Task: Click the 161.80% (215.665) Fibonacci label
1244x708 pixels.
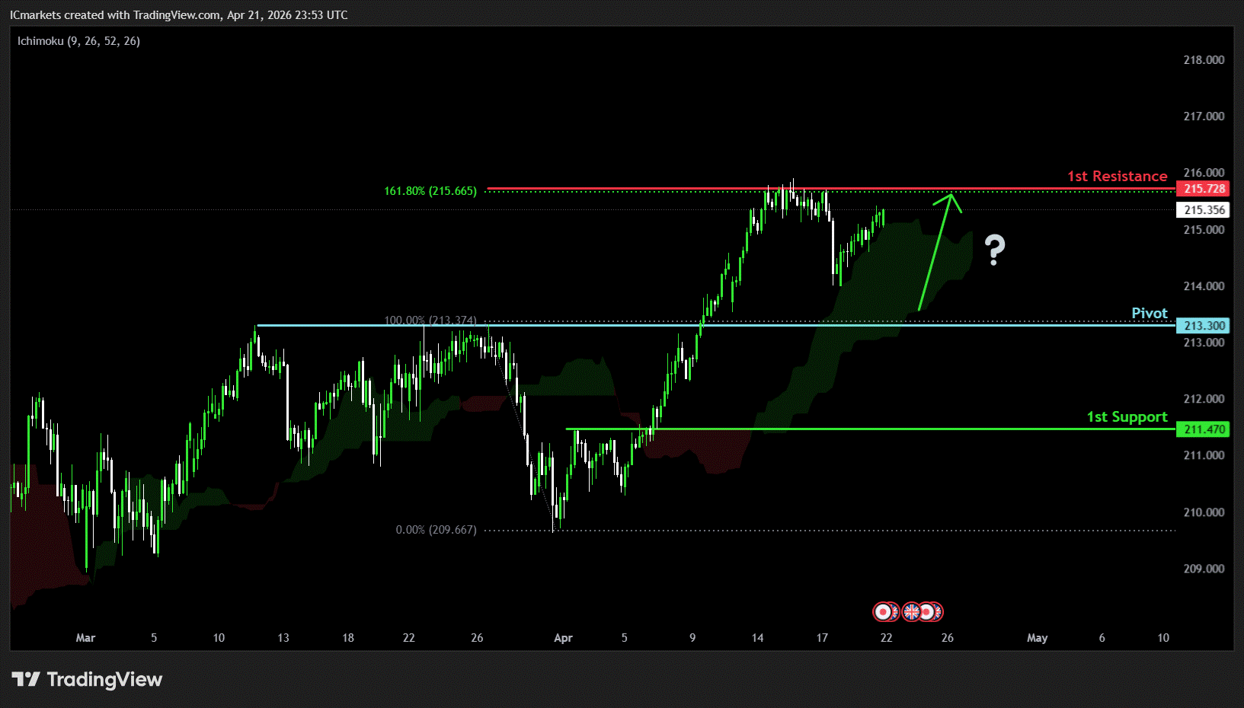Action: 430,191
